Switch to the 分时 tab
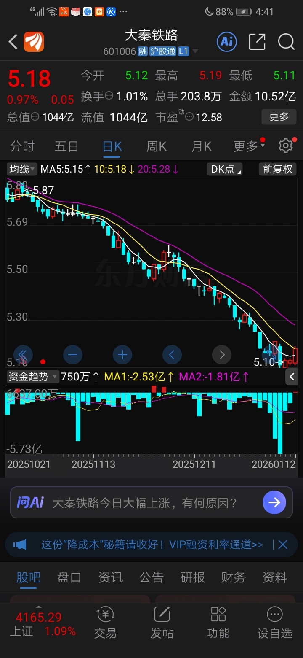The height and width of the screenshot is (658, 303). (22, 146)
